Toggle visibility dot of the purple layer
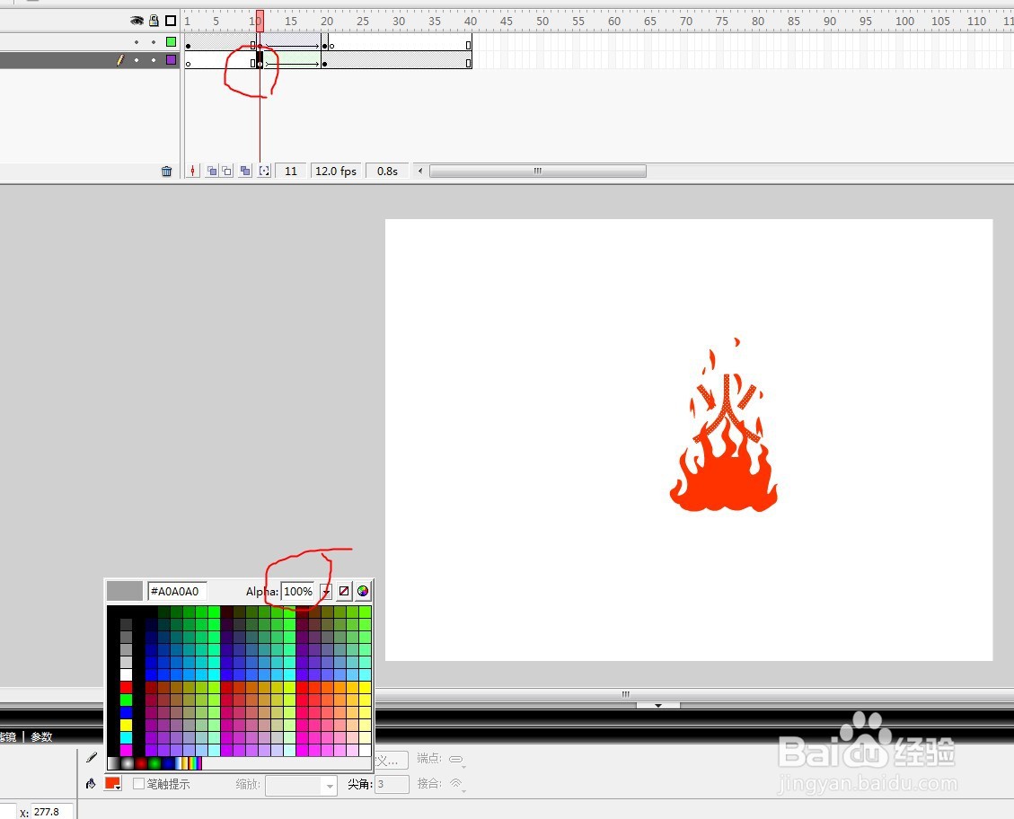Image resolution: width=1014 pixels, height=819 pixels. pos(137,60)
